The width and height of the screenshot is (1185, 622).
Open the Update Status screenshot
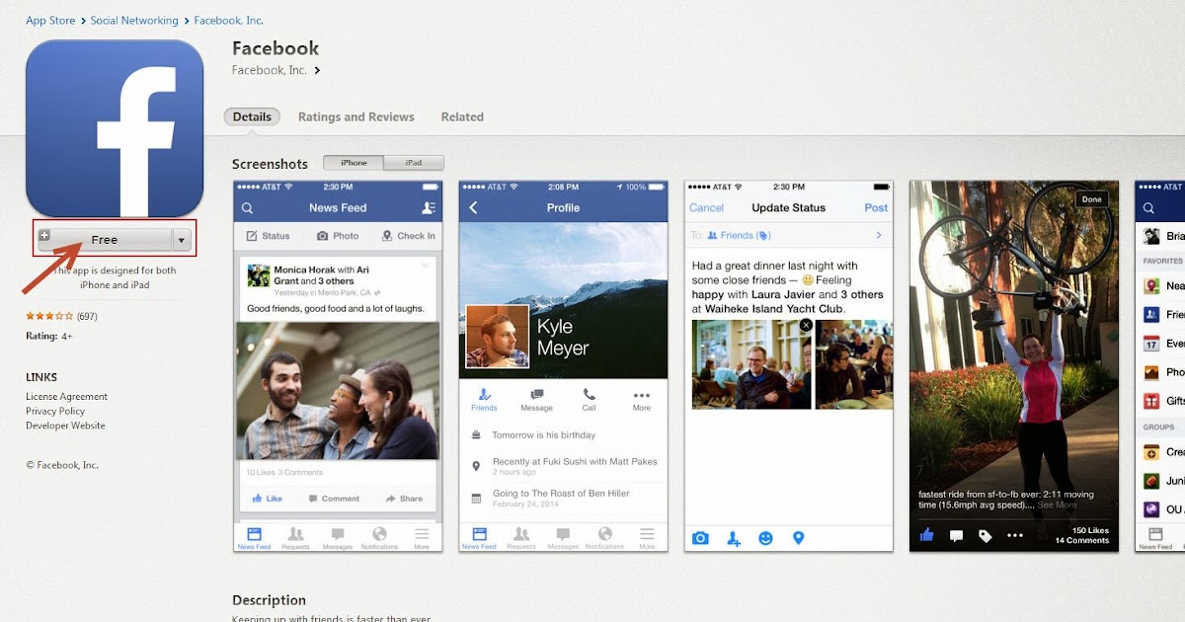coord(789,366)
